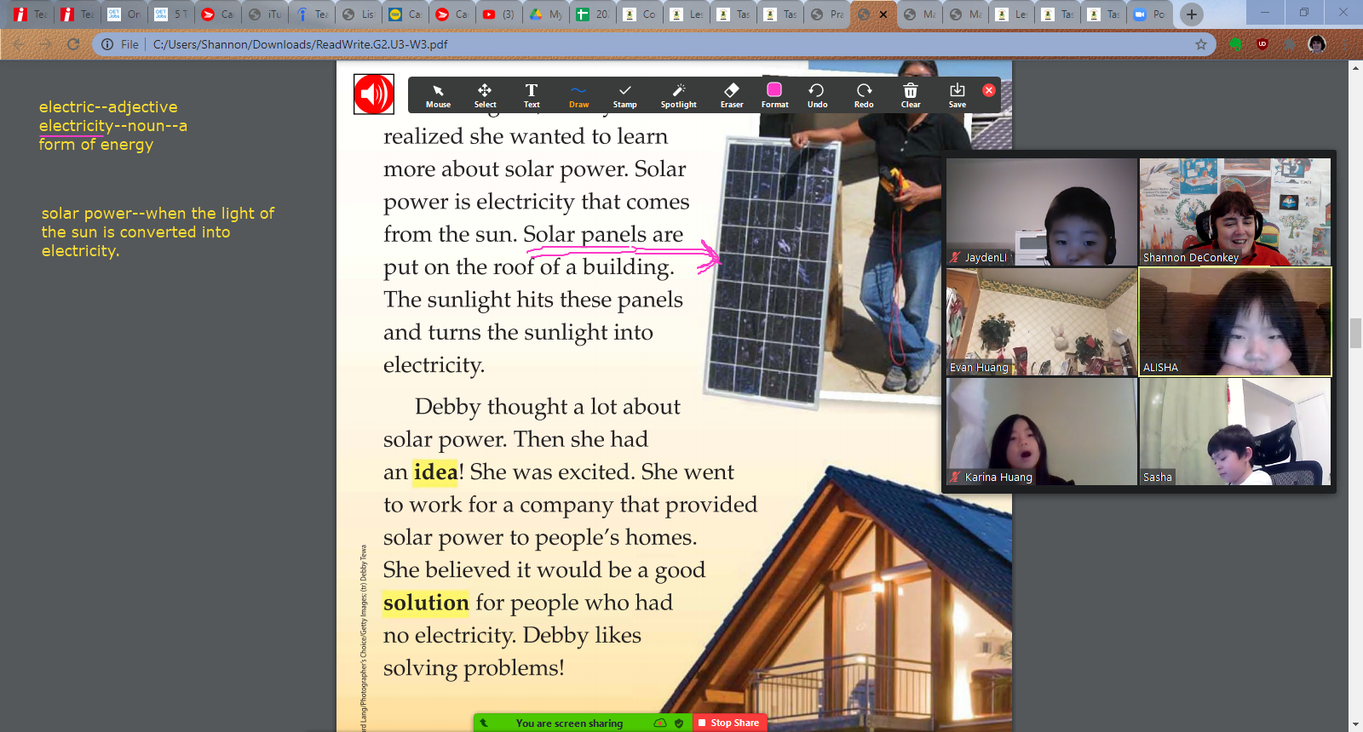
Task: Open the Format color options
Action: point(774,95)
